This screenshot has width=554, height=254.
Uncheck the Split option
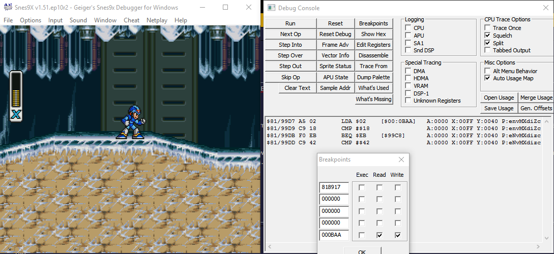click(487, 43)
